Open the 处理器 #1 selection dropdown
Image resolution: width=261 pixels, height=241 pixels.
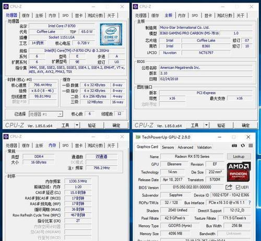(46, 114)
